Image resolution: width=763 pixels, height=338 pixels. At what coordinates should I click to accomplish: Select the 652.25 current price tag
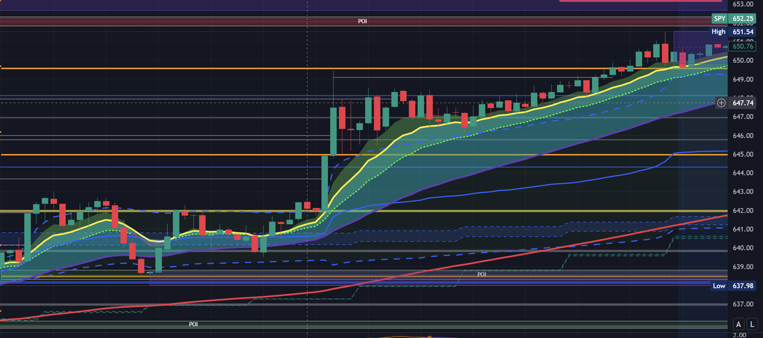[x=743, y=19]
